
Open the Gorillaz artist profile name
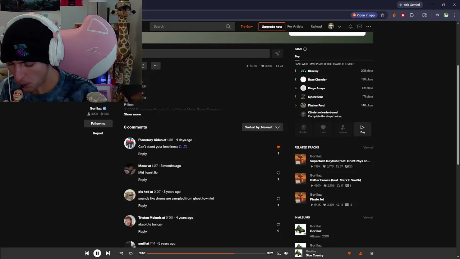coord(96,108)
